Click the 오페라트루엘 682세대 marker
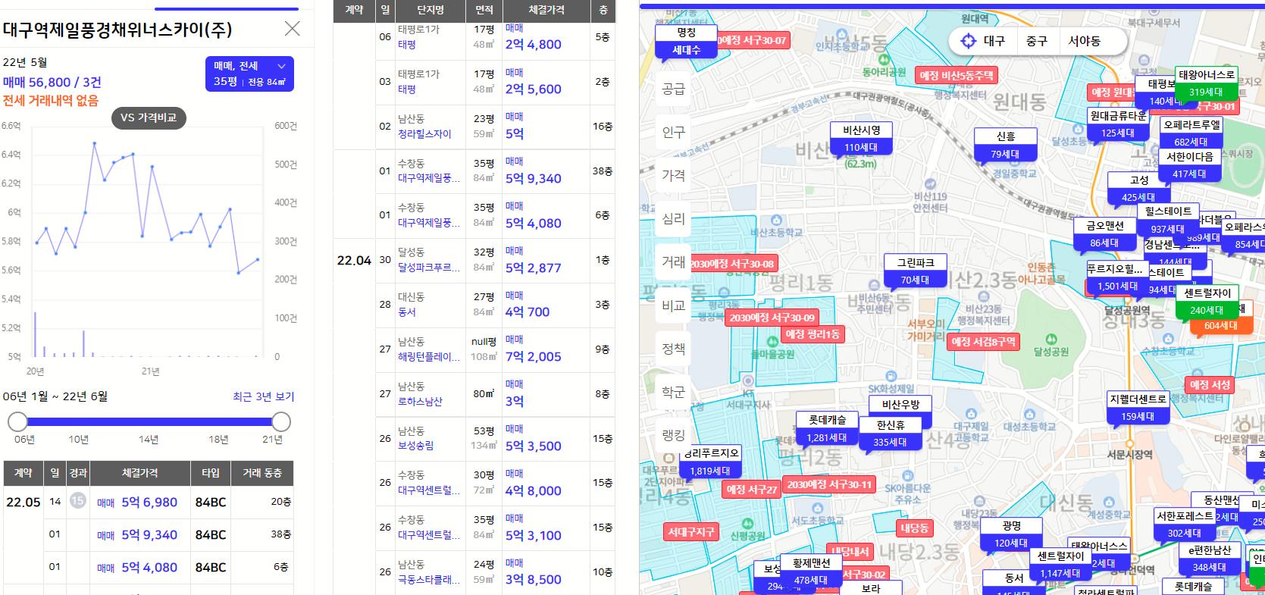The height and width of the screenshot is (595, 1265). click(1191, 133)
